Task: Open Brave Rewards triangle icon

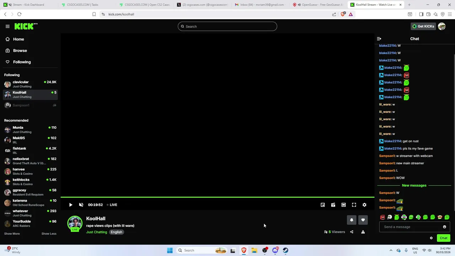Action: 350,14
